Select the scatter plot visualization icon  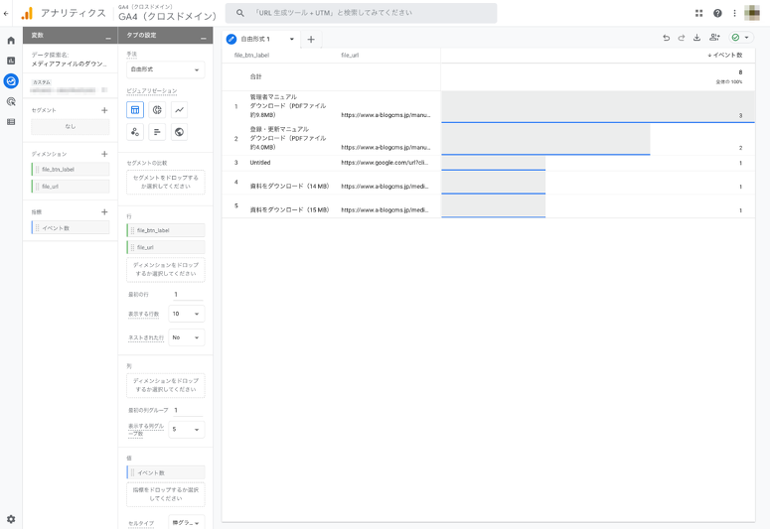click(135, 132)
